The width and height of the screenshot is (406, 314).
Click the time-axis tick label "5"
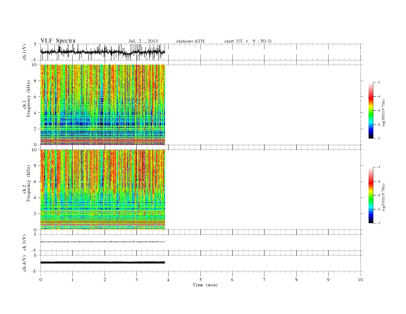(x=200, y=280)
